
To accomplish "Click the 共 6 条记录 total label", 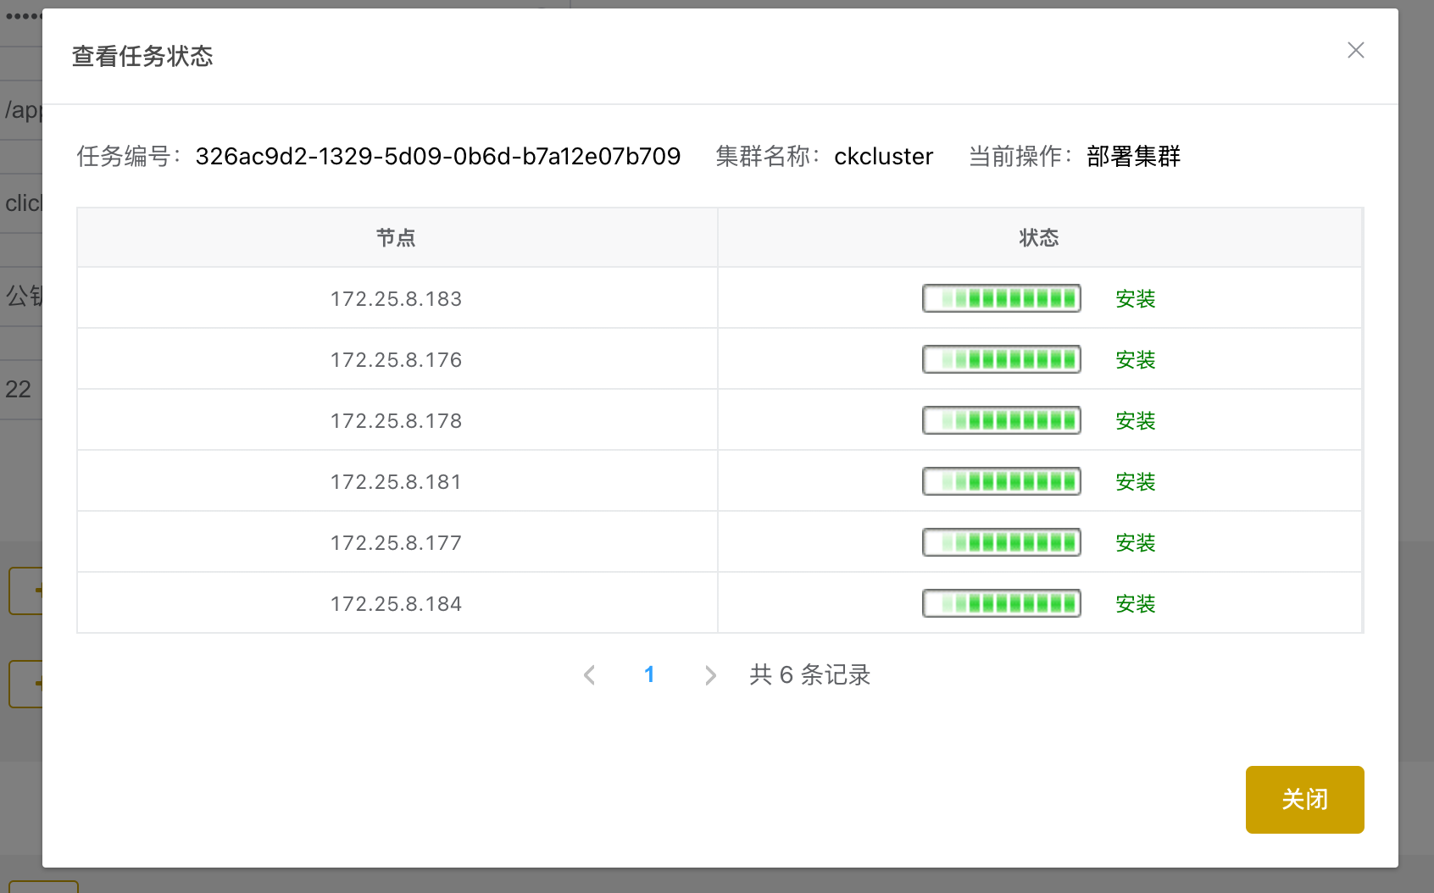I will 809,674.
